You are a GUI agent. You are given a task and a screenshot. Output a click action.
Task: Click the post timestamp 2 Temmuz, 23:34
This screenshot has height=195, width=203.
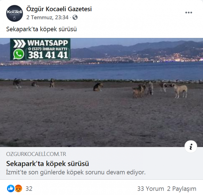(x=47, y=17)
